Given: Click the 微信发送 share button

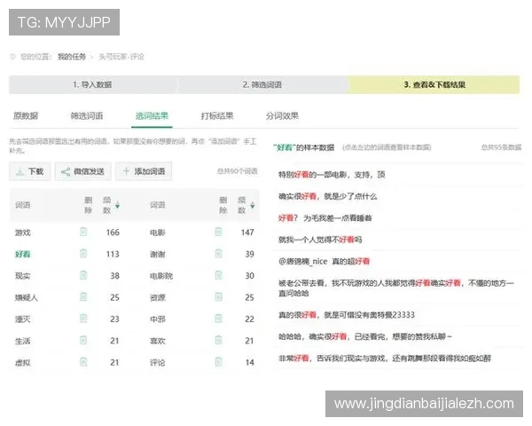Looking at the screenshot, I should point(83,171).
